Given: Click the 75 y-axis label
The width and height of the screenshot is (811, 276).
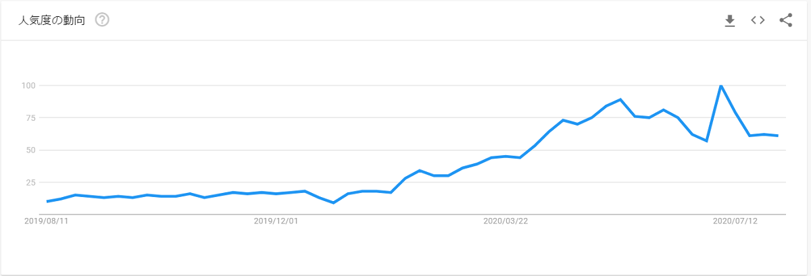Looking at the screenshot, I should pos(30,118).
